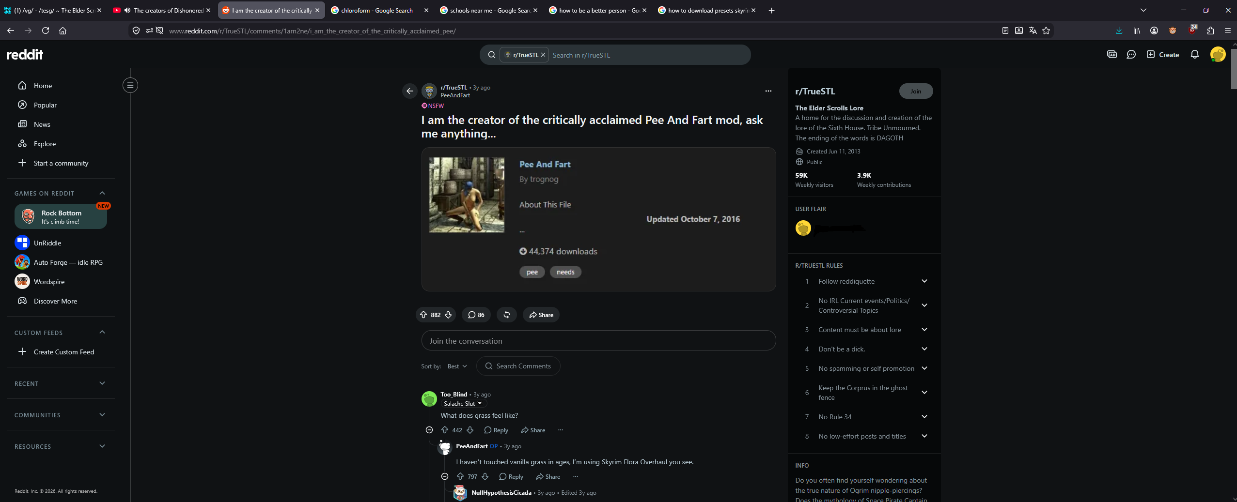Screen dimensions: 1237x502
Task: Switch to the chloroform Google Search tab
Action: point(379,10)
